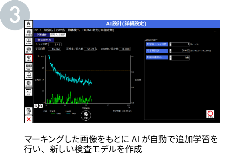Zoom out on the learning graph
This screenshot has height=153, width=229.
pos(41,106)
